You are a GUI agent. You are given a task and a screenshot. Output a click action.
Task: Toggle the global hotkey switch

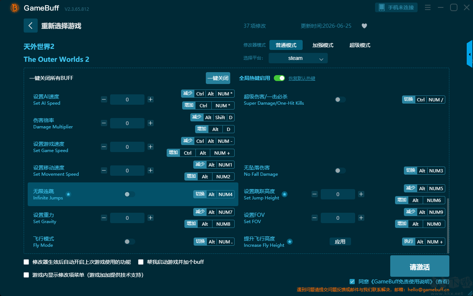[x=279, y=78]
